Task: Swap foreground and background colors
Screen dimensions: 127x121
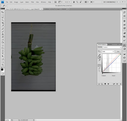Action: 3,67
